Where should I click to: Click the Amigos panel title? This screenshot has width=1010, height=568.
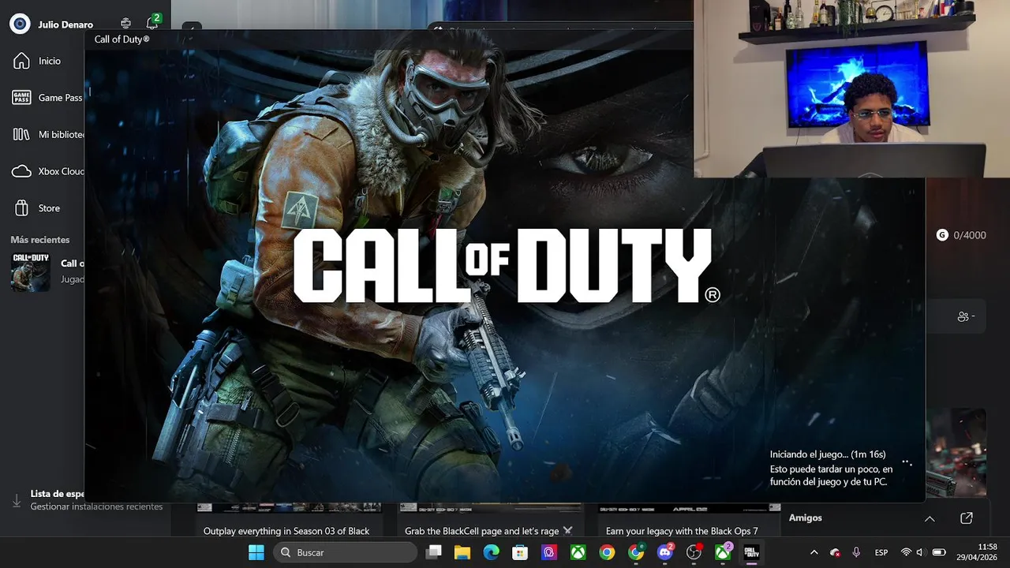(x=806, y=518)
